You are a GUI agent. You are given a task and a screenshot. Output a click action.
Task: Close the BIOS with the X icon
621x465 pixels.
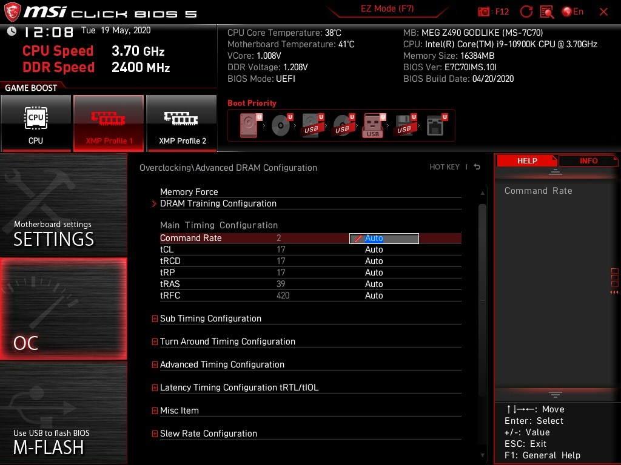coord(603,12)
